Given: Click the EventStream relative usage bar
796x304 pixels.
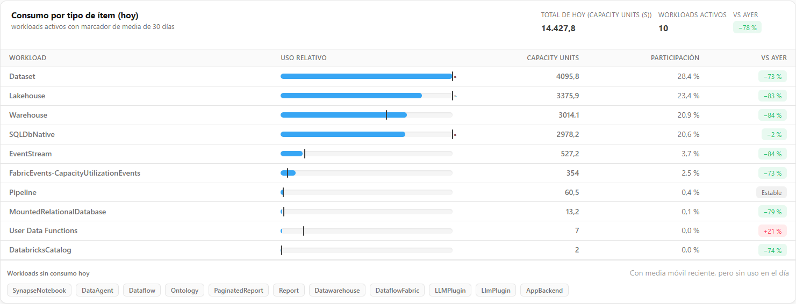Looking at the screenshot, I should coord(367,154).
